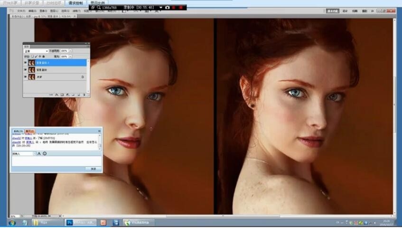Click the 发送 send button in chat
The width and height of the screenshot is (402, 228).
pyautogui.click(x=93, y=169)
